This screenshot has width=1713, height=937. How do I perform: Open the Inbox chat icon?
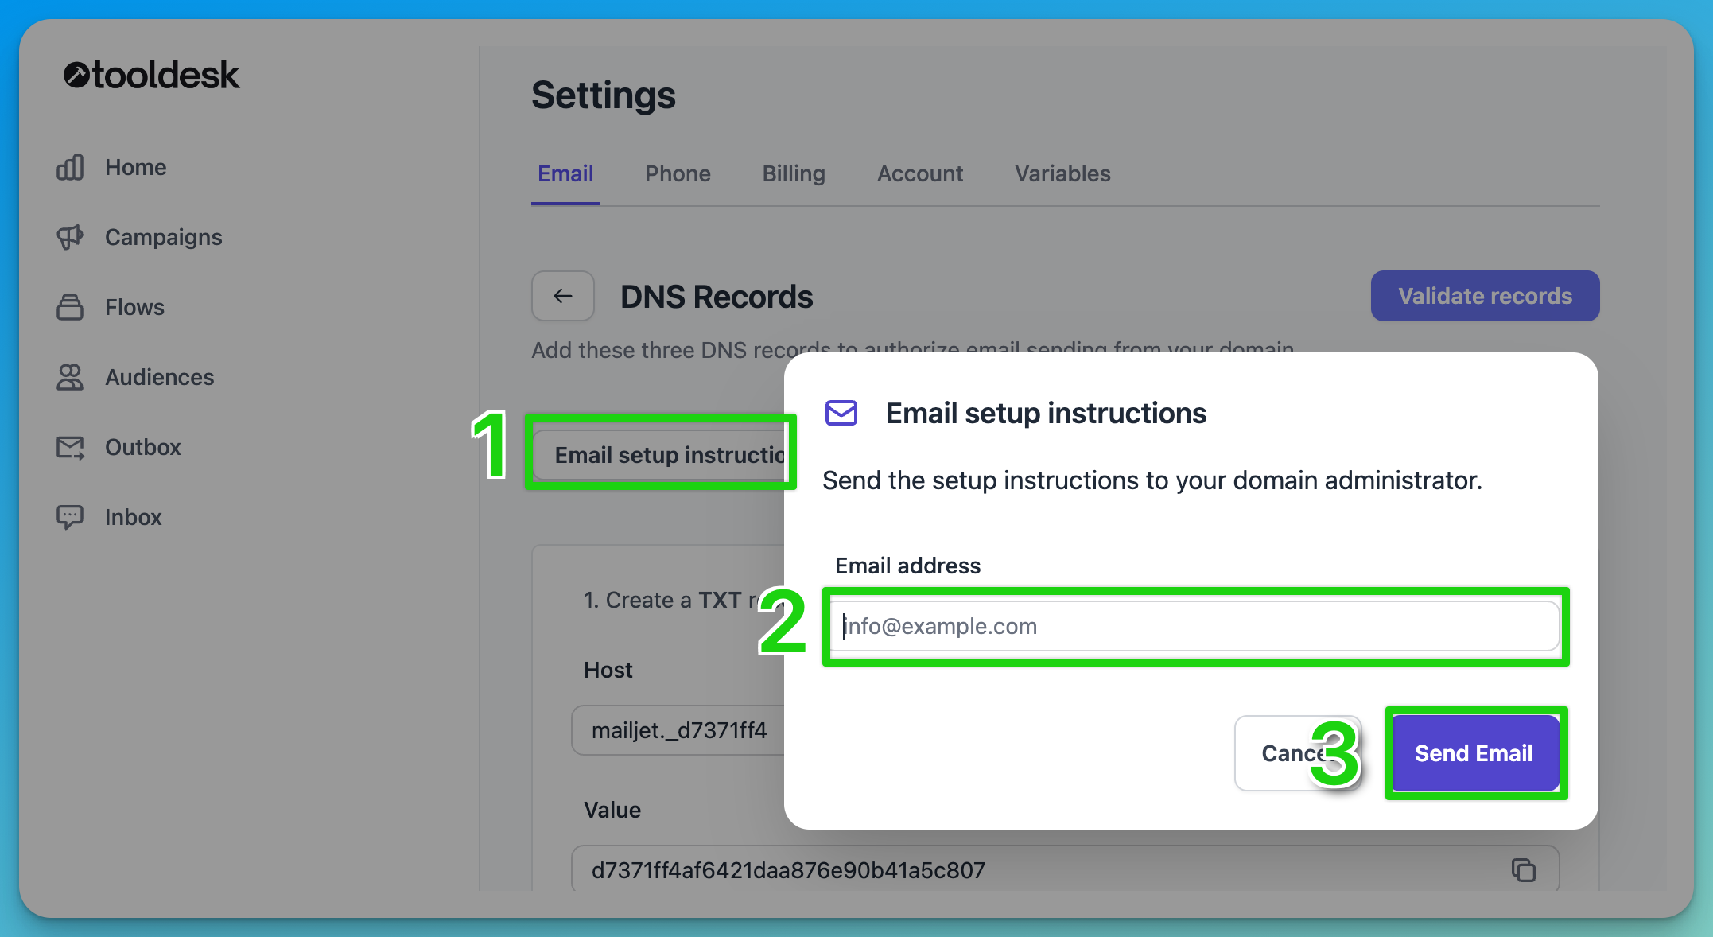(70, 516)
